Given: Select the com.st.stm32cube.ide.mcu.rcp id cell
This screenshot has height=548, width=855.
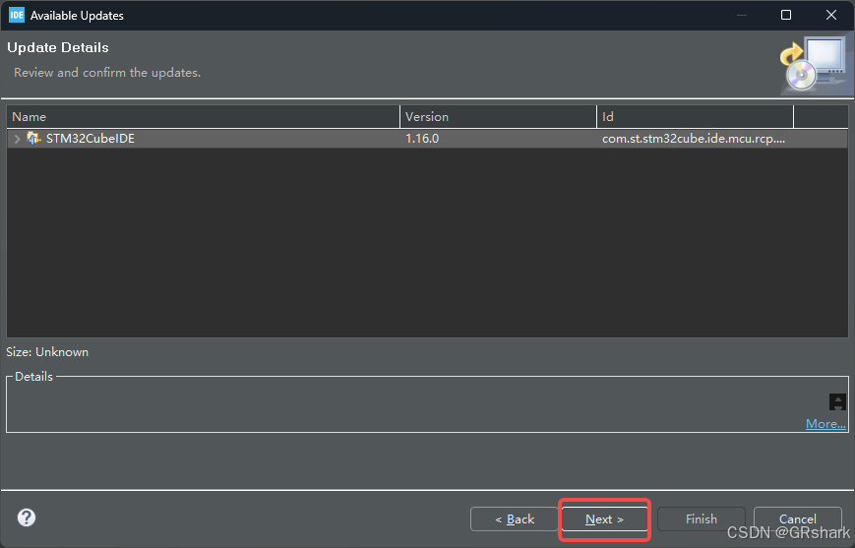Looking at the screenshot, I should click(694, 139).
